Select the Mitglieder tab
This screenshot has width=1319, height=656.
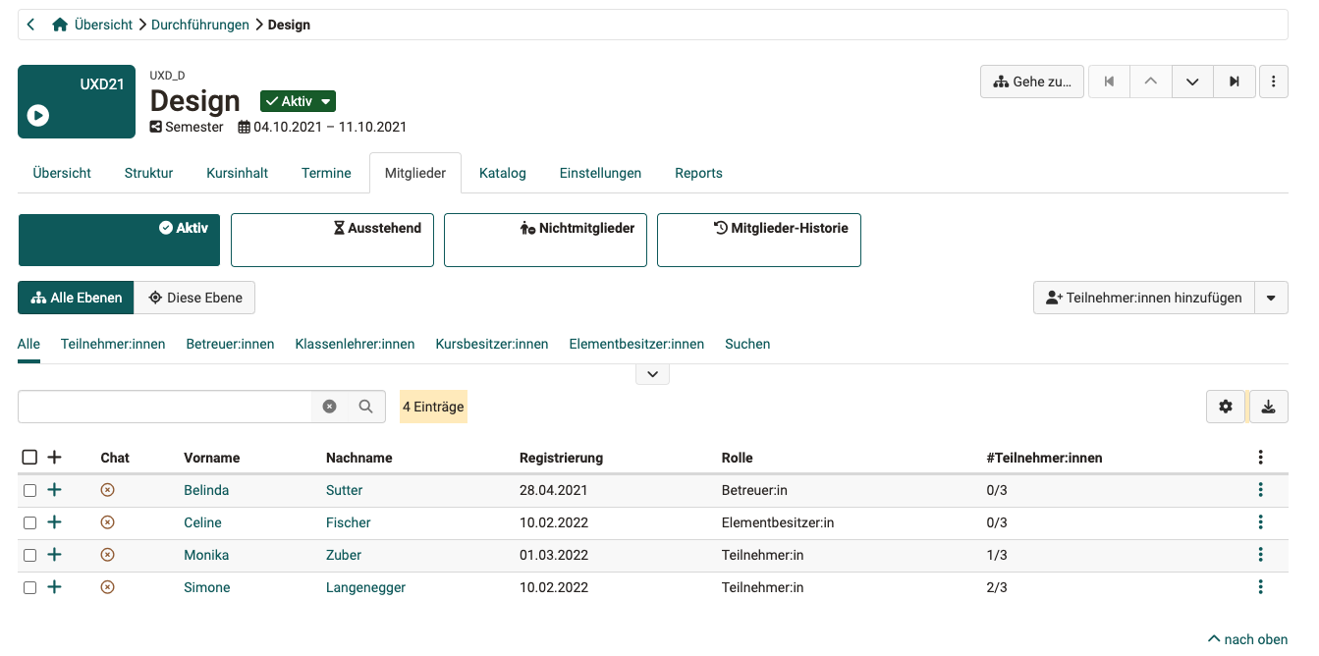point(415,173)
